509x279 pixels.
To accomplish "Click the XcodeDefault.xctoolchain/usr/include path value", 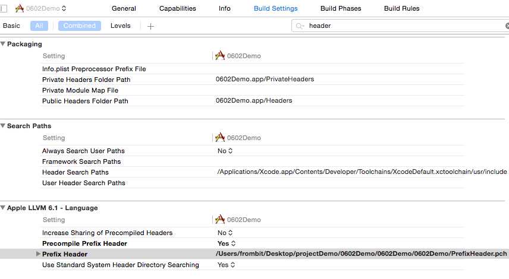I will click(362, 172).
